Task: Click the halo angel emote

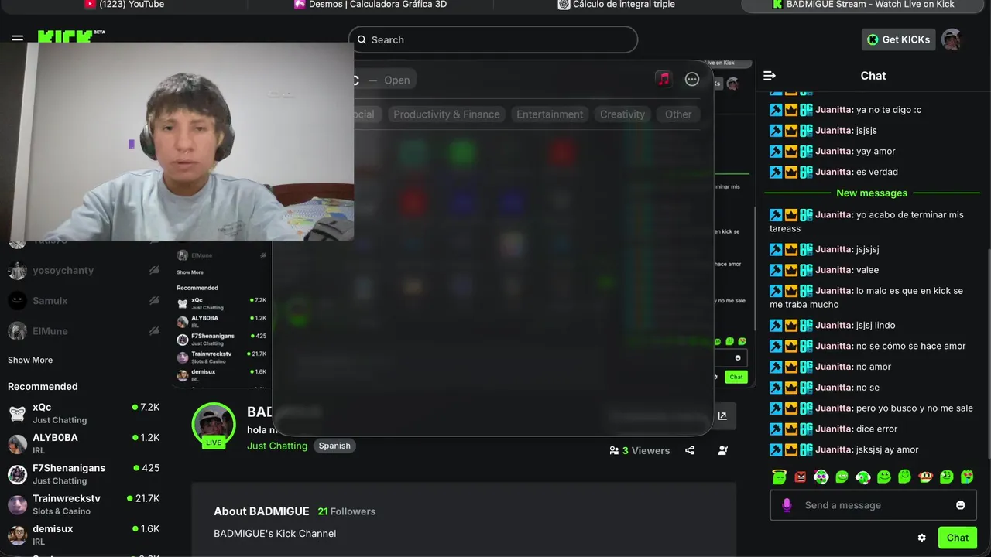Action: click(x=779, y=477)
